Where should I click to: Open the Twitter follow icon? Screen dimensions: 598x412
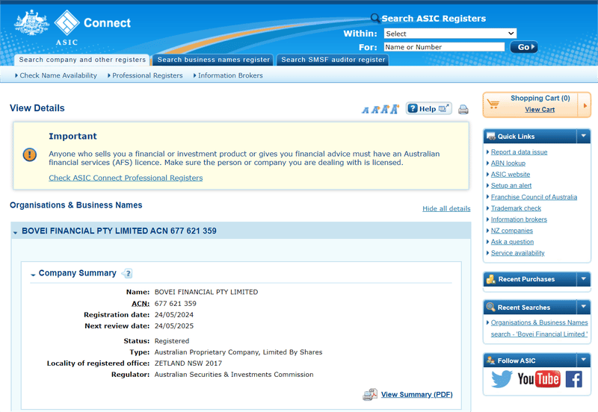click(501, 379)
